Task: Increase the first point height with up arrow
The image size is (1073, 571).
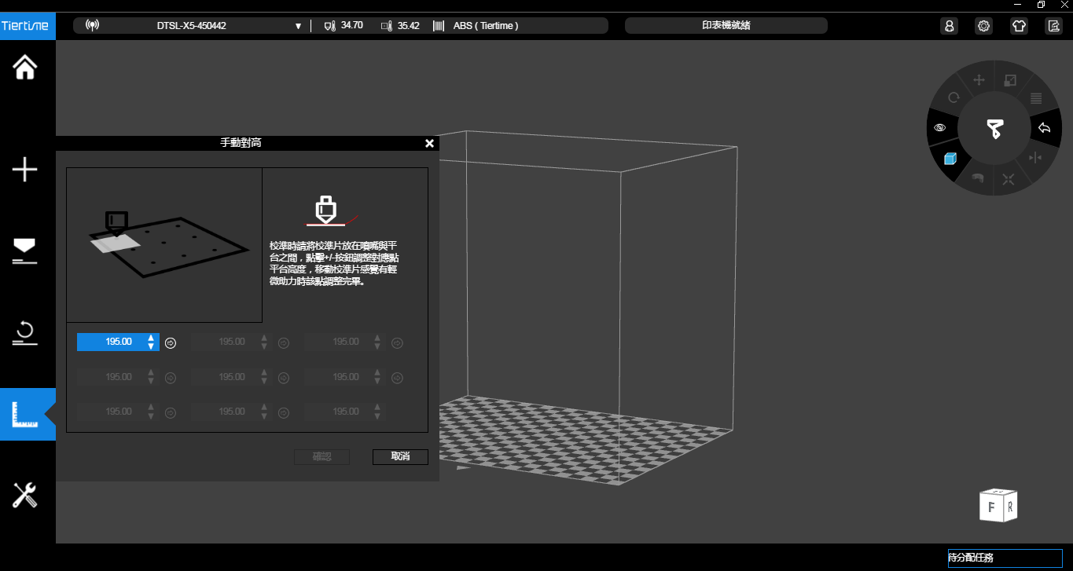Action: [151, 338]
